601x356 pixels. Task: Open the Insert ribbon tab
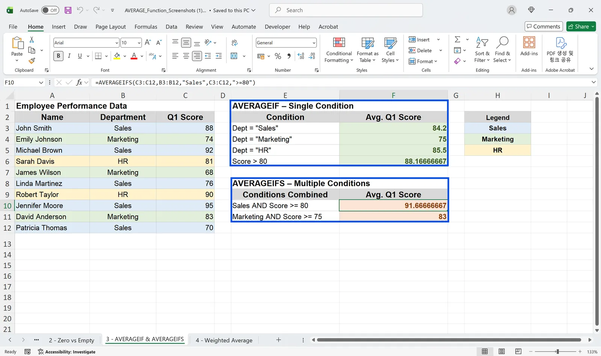click(59, 27)
